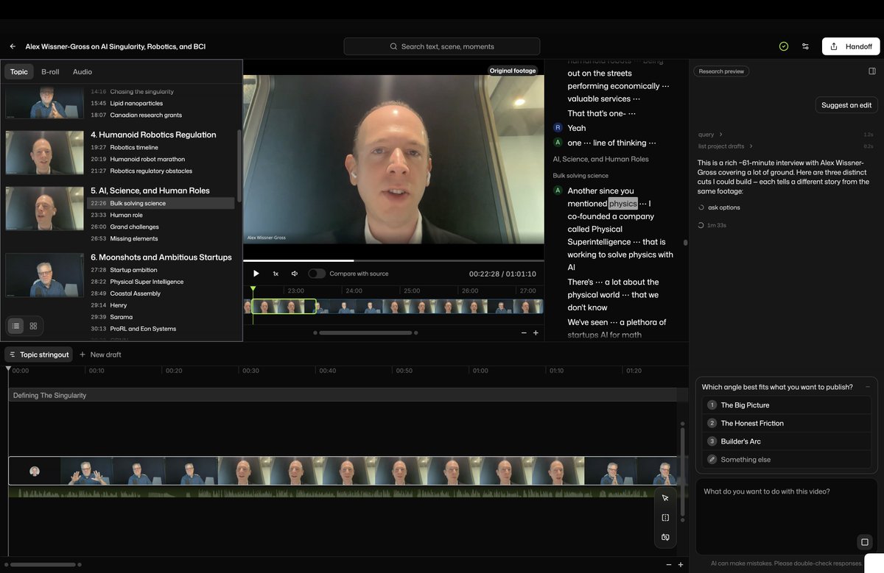This screenshot has height=573, width=884.
Task: Collapse the angle question card with minus
Action: pos(867,387)
